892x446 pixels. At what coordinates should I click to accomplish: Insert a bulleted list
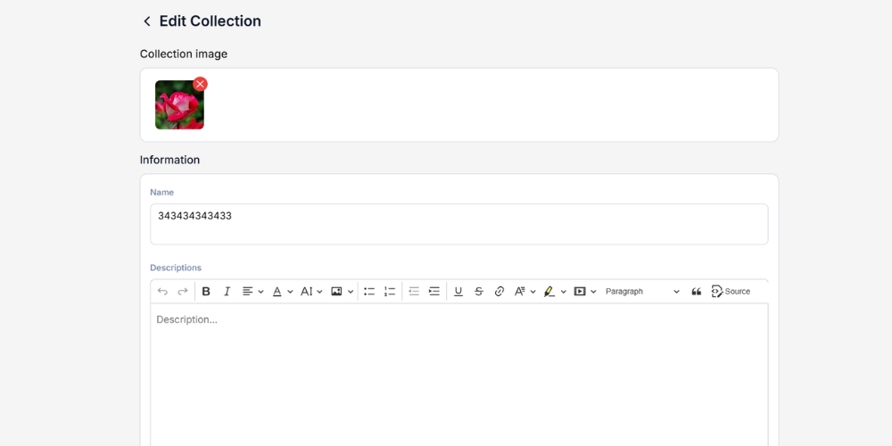click(x=369, y=292)
